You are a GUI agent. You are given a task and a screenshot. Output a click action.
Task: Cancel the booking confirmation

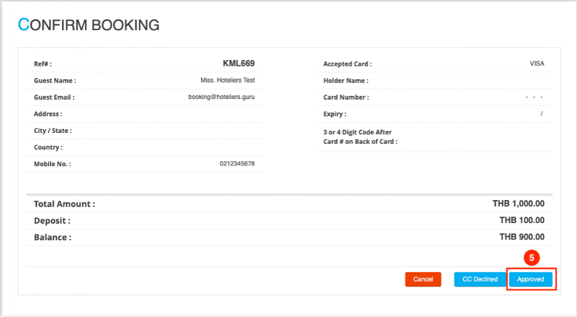pos(423,279)
